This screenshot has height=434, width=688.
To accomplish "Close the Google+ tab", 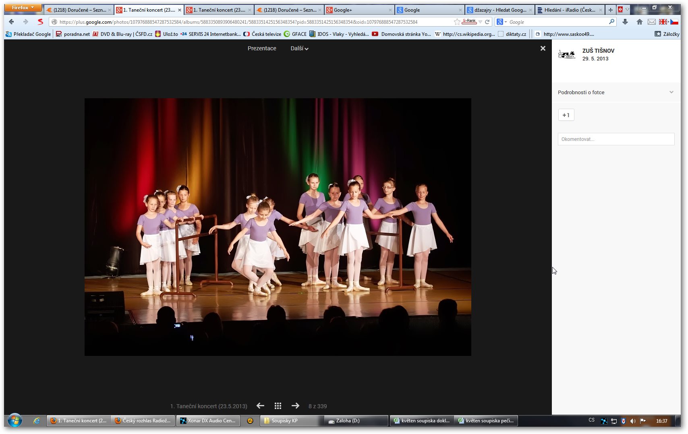I will [x=390, y=10].
